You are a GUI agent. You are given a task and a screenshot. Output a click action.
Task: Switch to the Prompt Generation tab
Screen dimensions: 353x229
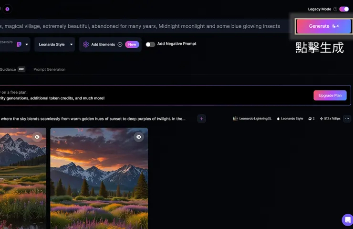pos(50,69)
